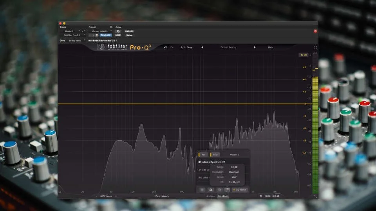Open the no key input selector
The width and height of the screenshot is (376, 211).
76,41
